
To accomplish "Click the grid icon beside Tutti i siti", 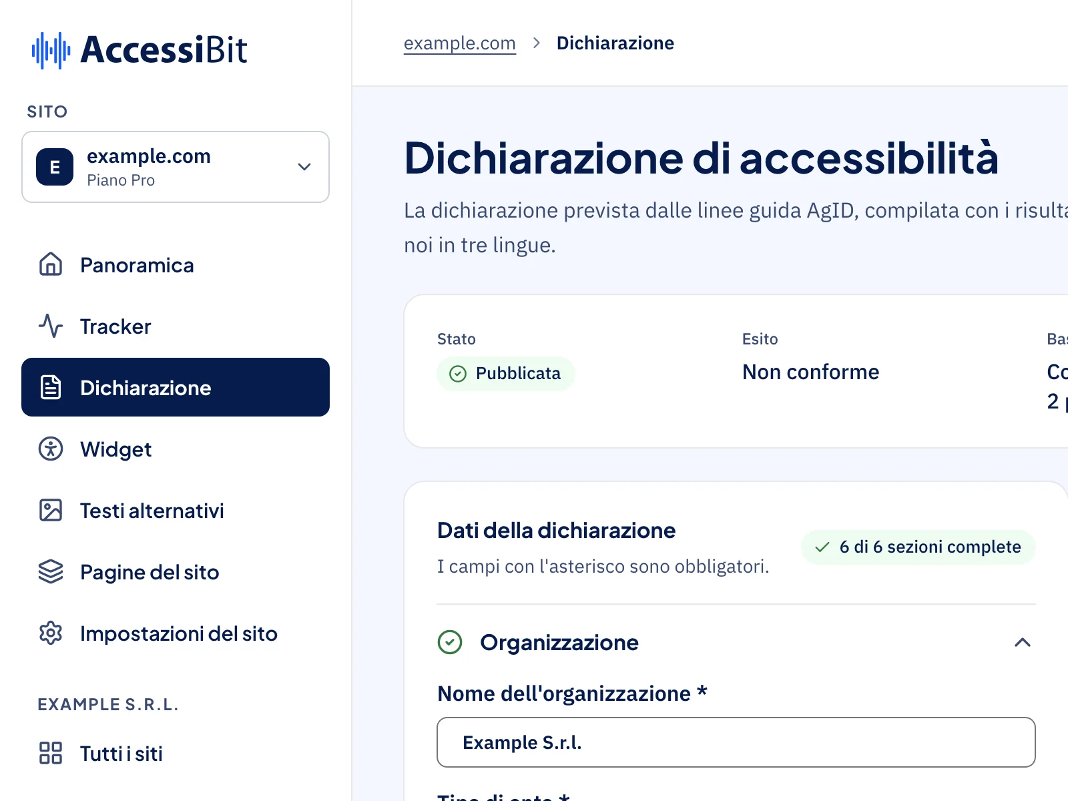I will pyautogui.click(x=51, y=753).
